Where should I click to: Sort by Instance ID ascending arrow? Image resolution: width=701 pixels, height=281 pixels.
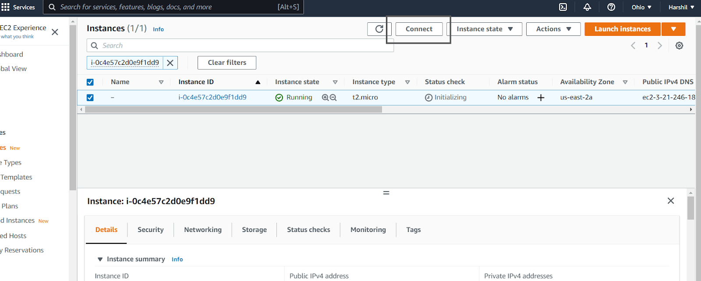pyautogui.click(x=258, y=82)
